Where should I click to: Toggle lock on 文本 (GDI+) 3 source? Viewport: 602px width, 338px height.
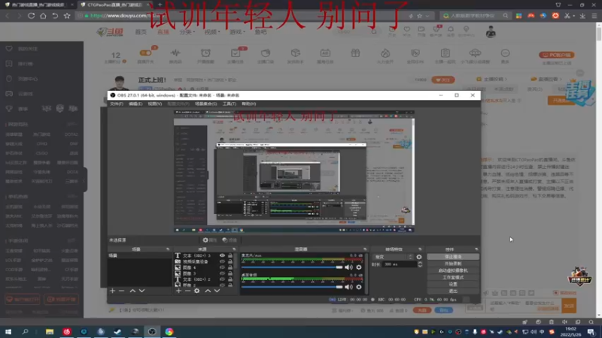click(x=230, y=255)
